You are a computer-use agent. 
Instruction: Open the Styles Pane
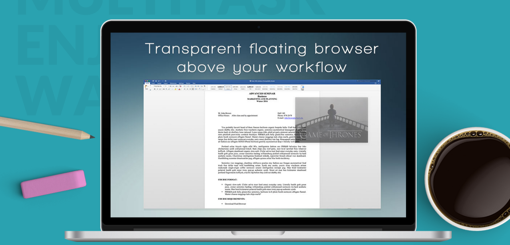click(303, 88)
